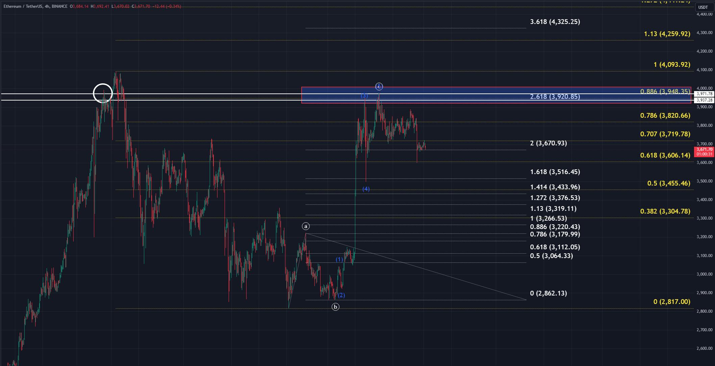
Task: Click the 3,937.28 horizontal line price tag
Action: pyautogui.click(x=704, y=100)
